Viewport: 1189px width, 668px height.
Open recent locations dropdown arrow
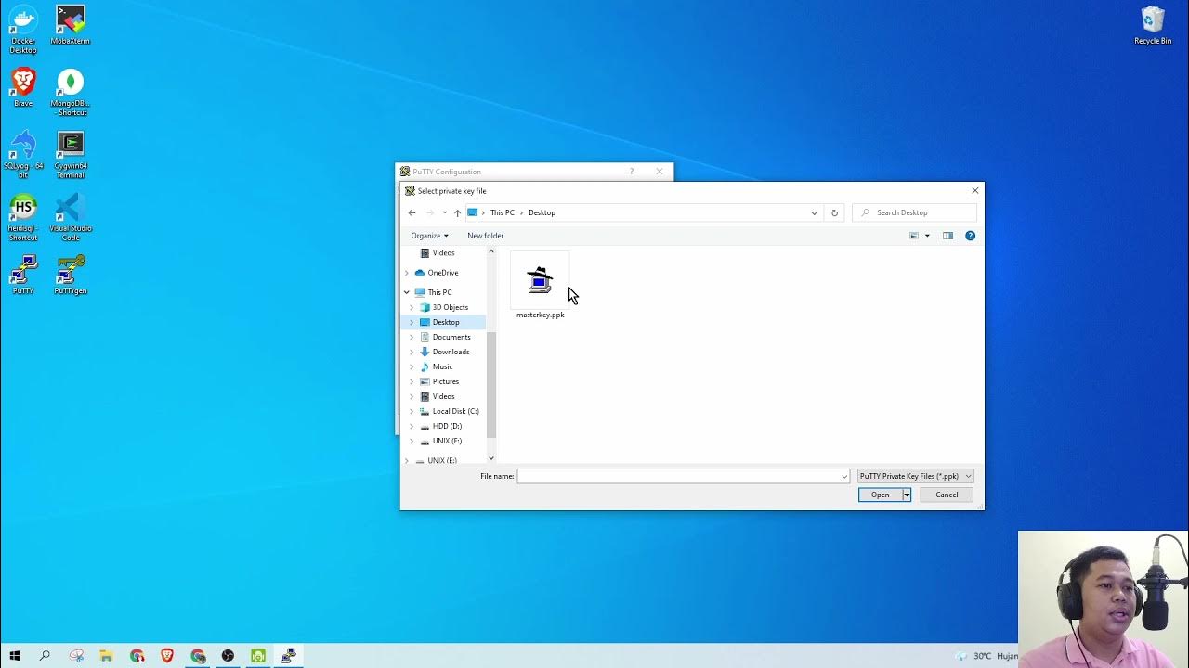444,212
